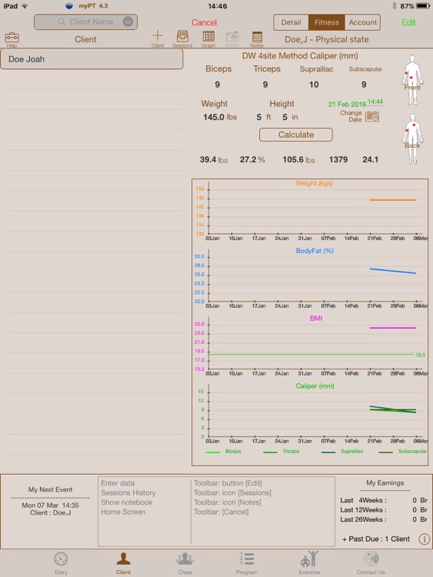Tap the 1379 result value

click(x=338, y=160)
